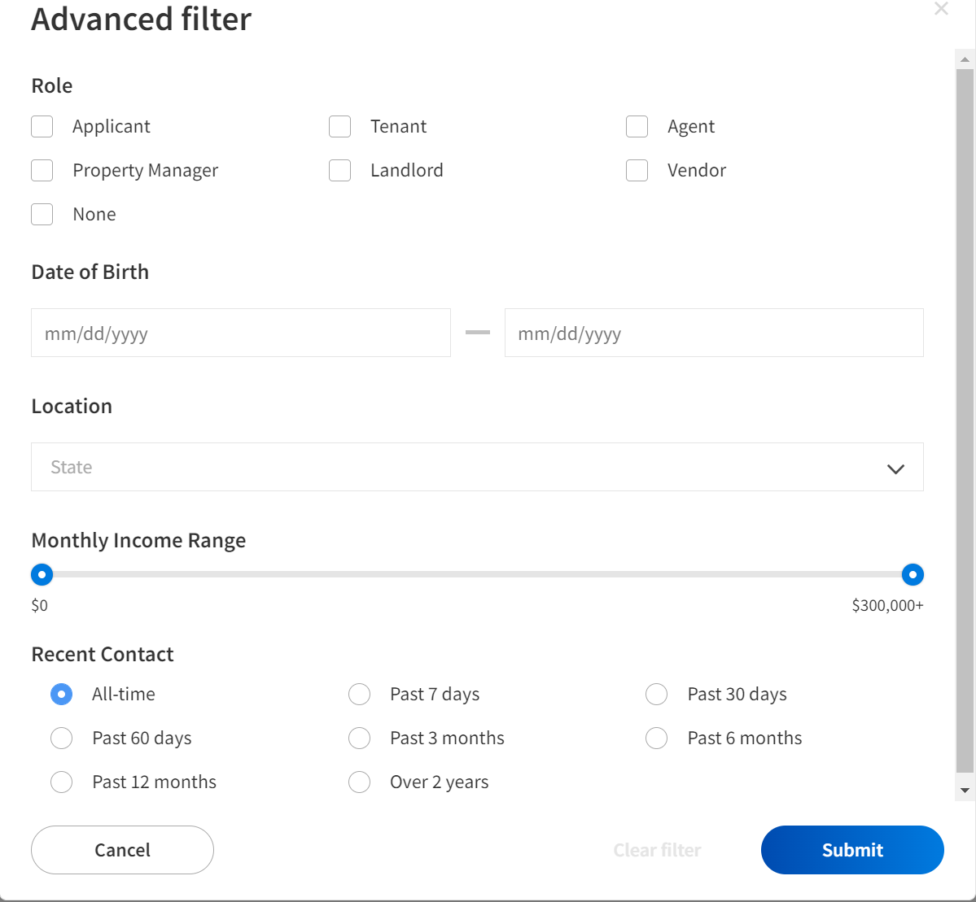Click the first Date of Birth field
The height and width of the screenshot is (902, 976).
(240, 333)
